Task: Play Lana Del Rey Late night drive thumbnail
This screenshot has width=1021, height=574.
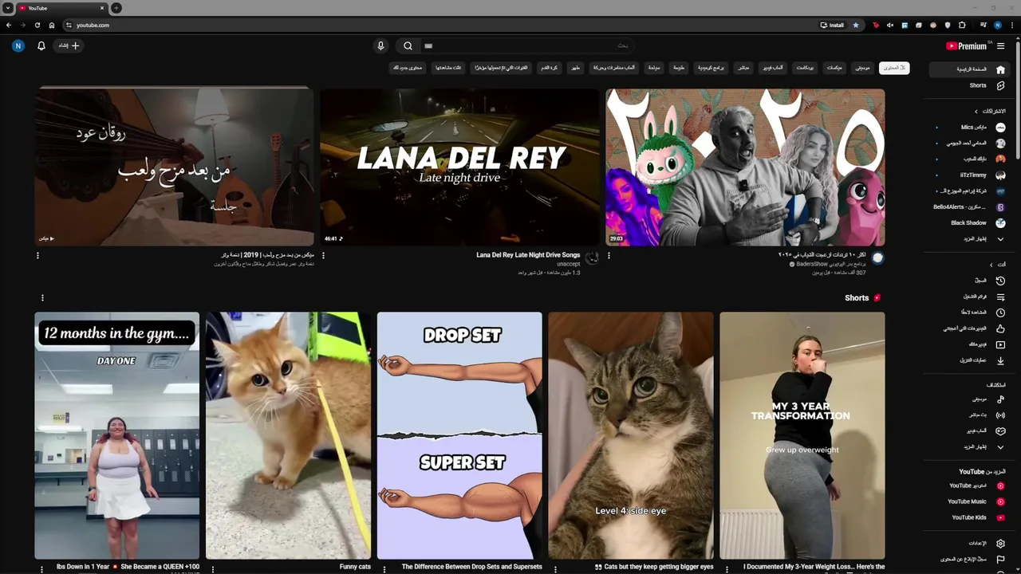Action: click(x=459, y=167)
